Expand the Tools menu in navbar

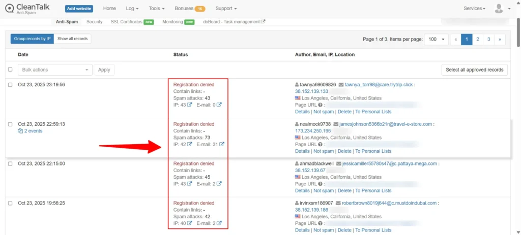point(157,9)
